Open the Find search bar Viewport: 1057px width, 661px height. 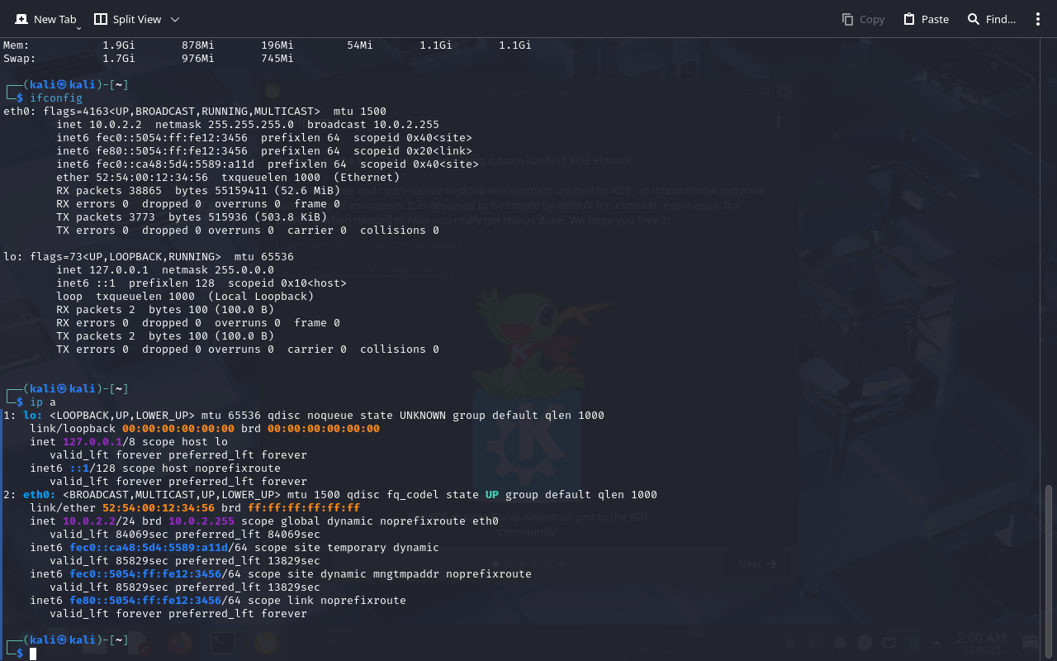coord(992,19)
